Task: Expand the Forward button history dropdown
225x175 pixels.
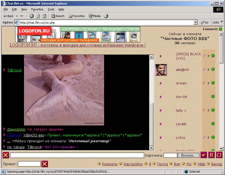Action: [26, 16]
